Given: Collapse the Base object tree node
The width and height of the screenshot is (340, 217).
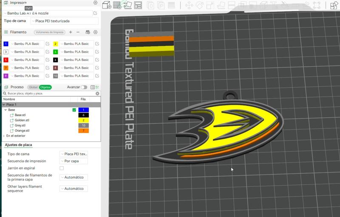Looking at the screenshot, I should [6, 110].
